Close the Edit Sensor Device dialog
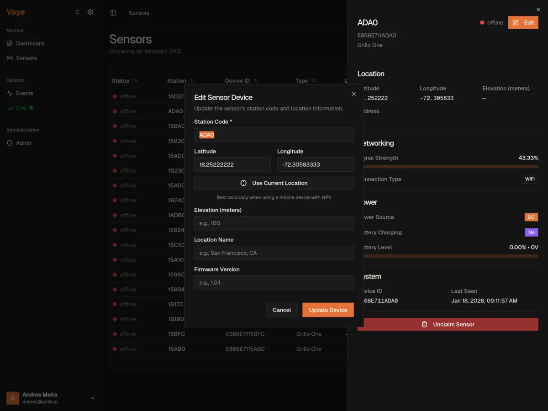This screenshot has height=411, width=548. tap(353, 94)
